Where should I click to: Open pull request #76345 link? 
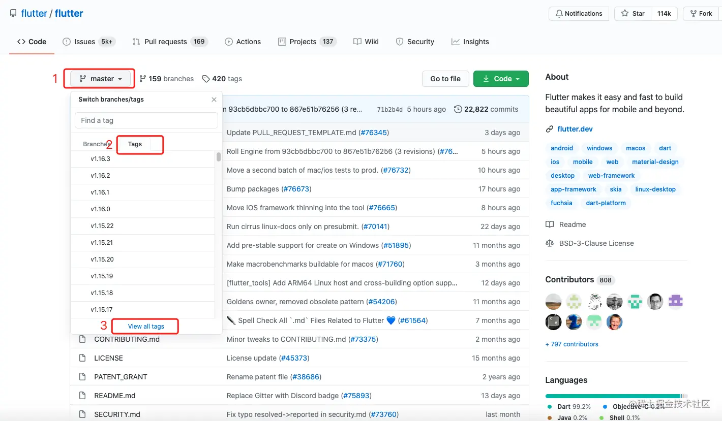[374, 133]
